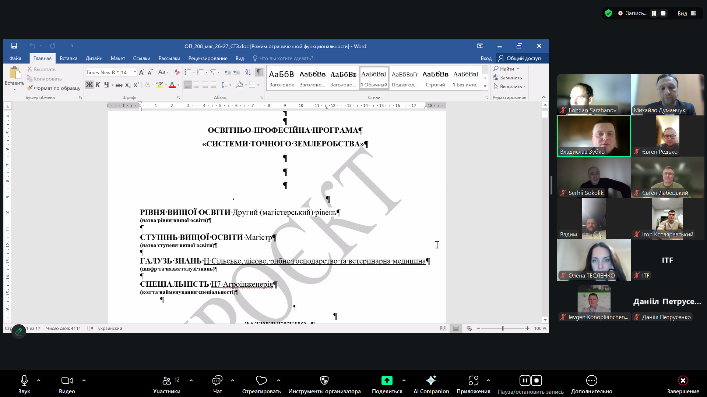Viewport: 707px width, 397px height.
Task: Mute or unmute microphone (Звук)
Action: tap(24, 380)
